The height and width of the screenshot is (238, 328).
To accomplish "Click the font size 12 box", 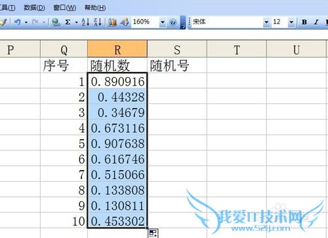I will coord(279,22).
